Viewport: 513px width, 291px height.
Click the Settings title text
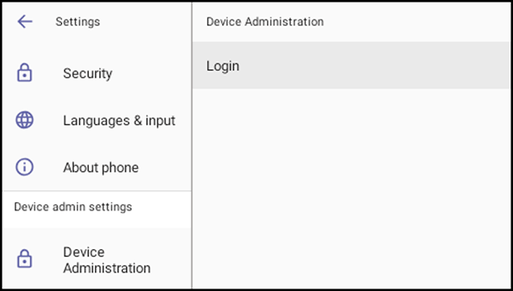[78, 22]
